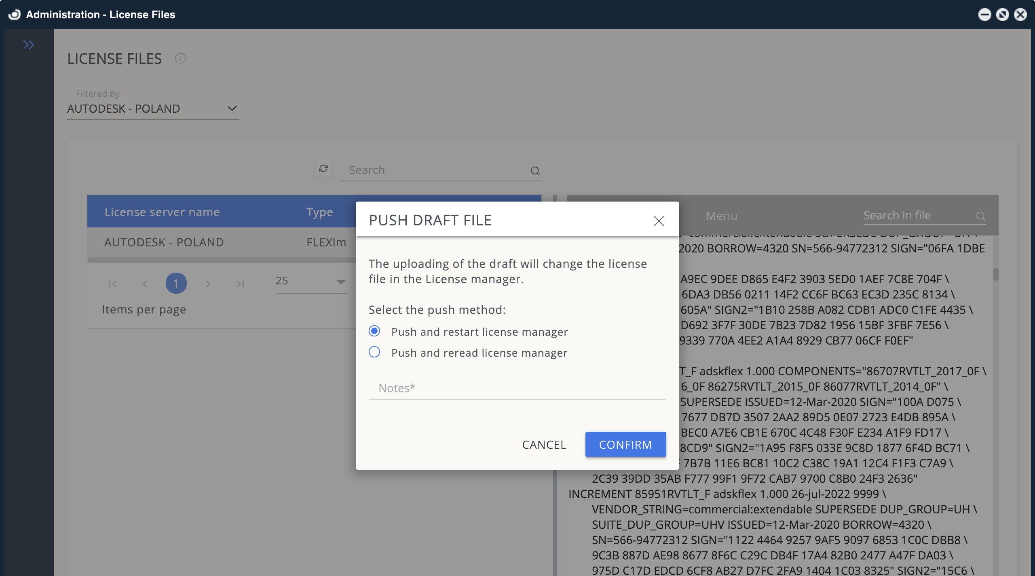Click the refresh icon above the license table
Image resolution: width=1035 pixels, height=576 pixels.
pos(323,169)
